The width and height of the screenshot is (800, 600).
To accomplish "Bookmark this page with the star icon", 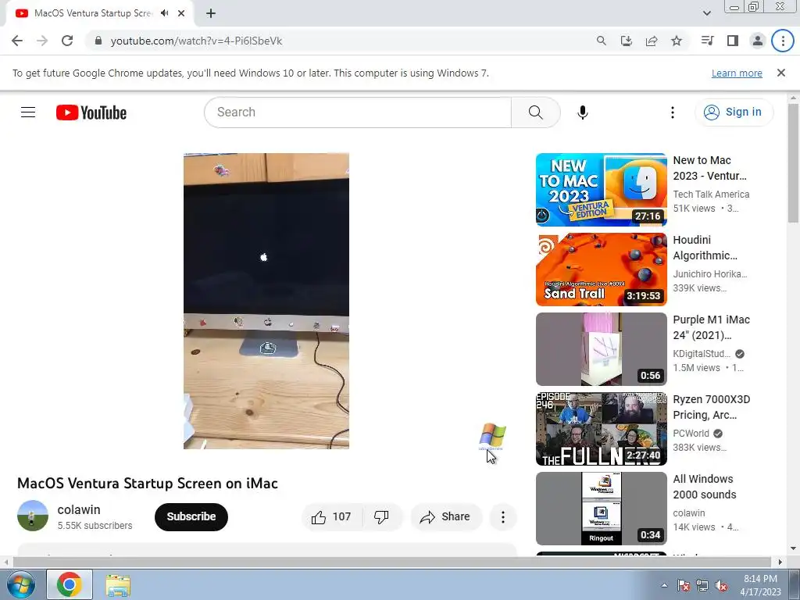I will point(677,41).
